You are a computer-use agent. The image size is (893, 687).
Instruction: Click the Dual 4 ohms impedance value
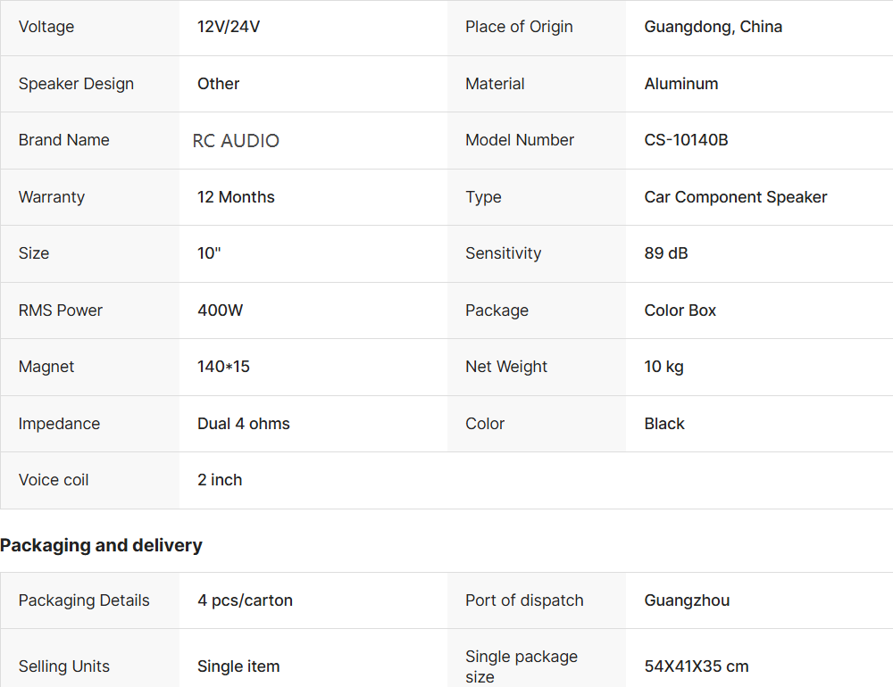click(x=243, y=424)
